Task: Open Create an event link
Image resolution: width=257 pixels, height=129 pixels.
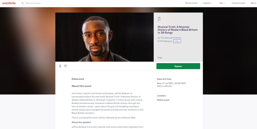Action: [238, 3]
